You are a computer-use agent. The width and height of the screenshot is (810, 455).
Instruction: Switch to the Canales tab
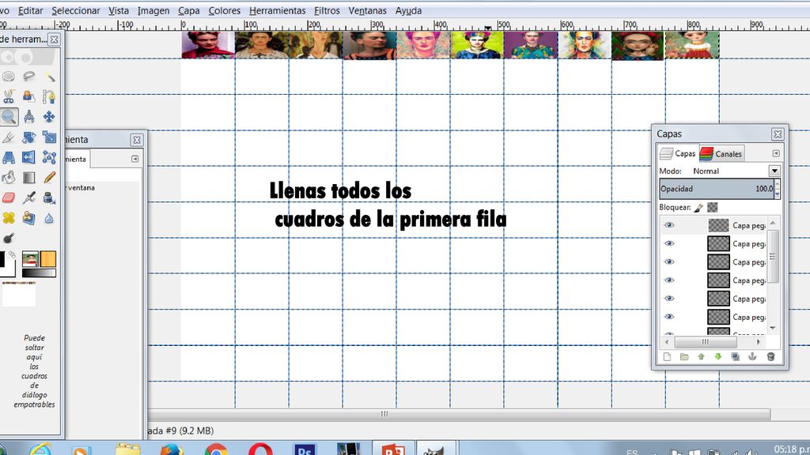click(x=721, y=153)
